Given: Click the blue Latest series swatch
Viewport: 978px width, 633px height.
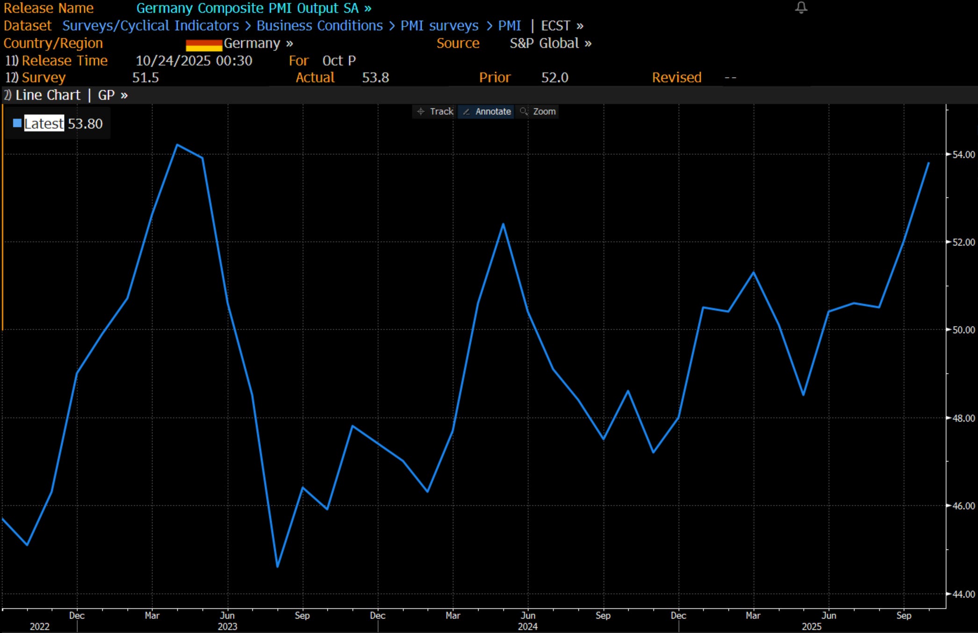Looking at the screenshot, I should tap(17, 123).
